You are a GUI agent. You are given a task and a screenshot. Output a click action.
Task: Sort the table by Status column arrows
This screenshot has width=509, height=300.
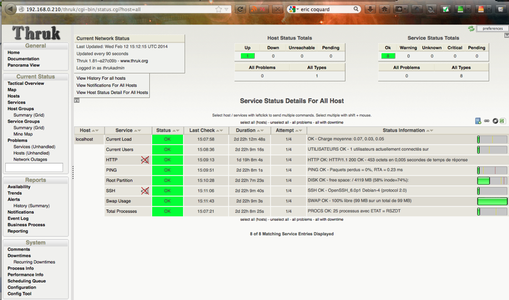coord(176,131)
